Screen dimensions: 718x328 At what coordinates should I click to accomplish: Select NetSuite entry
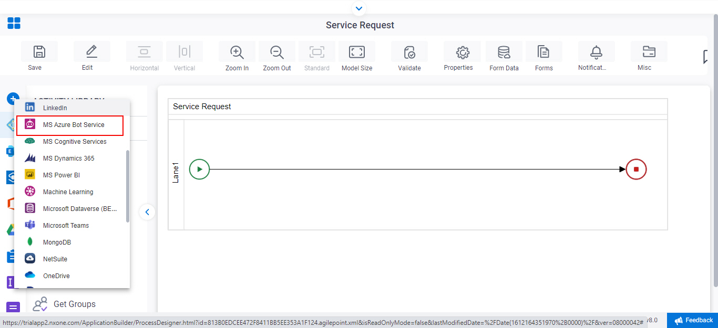click(72, 259)
